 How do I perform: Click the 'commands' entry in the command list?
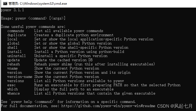point(15,31)
